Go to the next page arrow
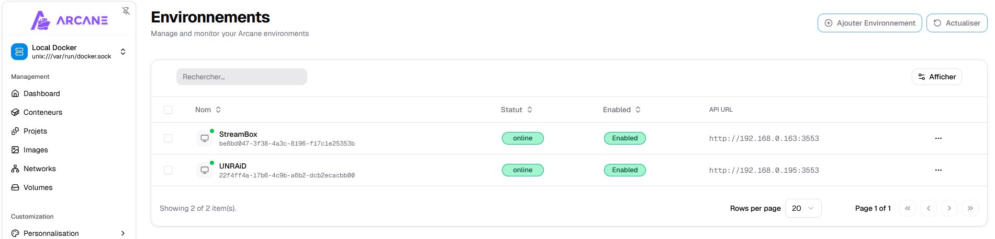The height and width of the screenshot is (239, 995). click(949, 208)
